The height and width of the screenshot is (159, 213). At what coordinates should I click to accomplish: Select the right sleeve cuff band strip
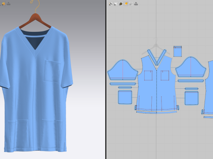(191, 81)
